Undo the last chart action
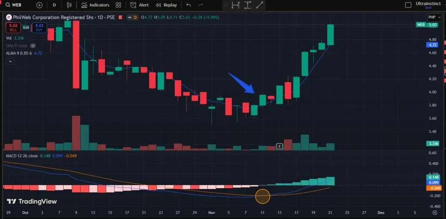Screen dimensions: 446x219 188,5
